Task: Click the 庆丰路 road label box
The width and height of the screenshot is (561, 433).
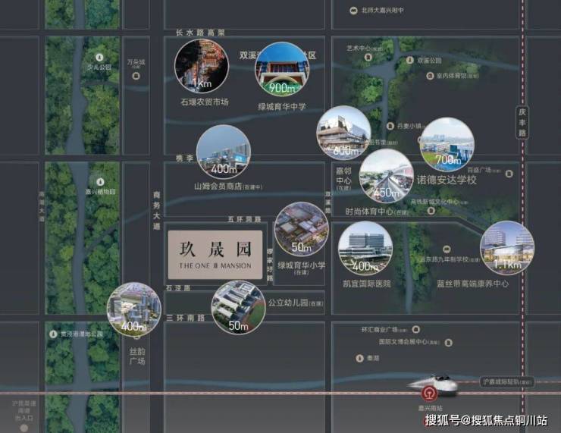Action: click(x=522, y=122)
